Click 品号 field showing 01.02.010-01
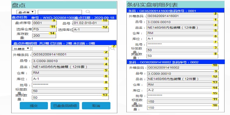This screenshot has height=115, width=230. (91, 23)
